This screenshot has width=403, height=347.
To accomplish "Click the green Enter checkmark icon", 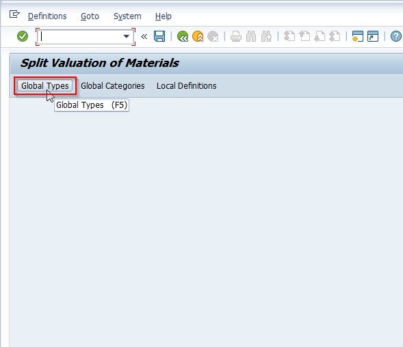I will click(23, 36).
